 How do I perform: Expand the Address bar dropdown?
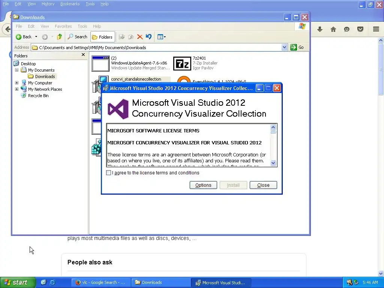[284, 47]
